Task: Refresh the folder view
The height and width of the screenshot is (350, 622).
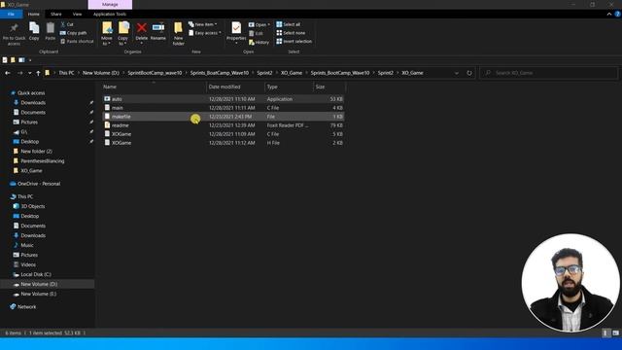Action: (x=469, y=73)
